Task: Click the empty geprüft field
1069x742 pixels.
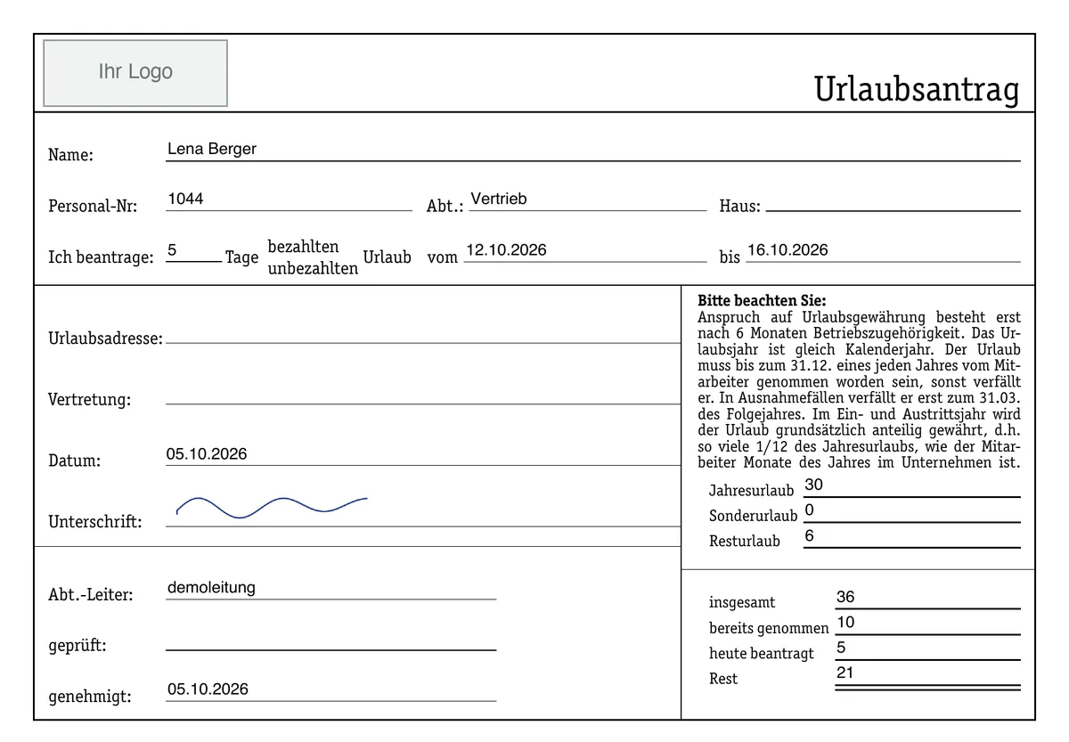Action: [x=330, y=640]
